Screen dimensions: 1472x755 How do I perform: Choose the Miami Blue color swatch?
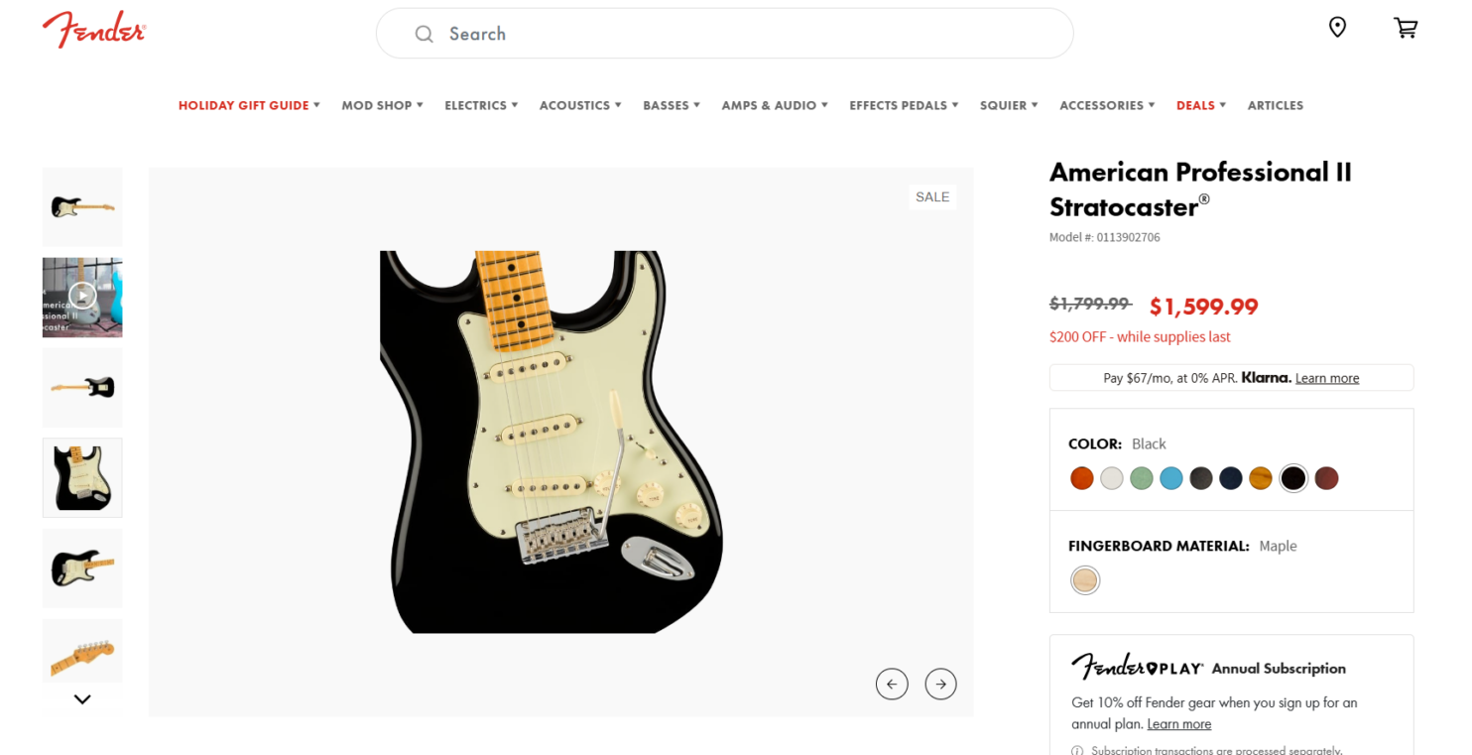[x=1170, y=477]
